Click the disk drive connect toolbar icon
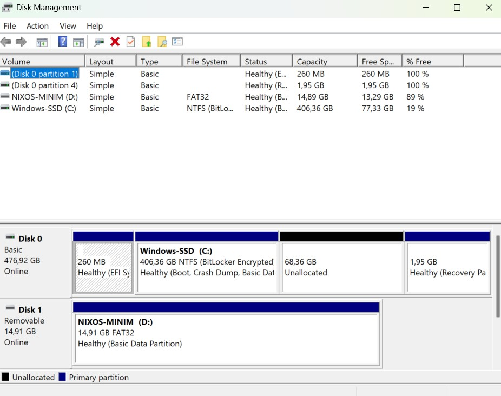The image size is (501, 396). click(99, 42)
